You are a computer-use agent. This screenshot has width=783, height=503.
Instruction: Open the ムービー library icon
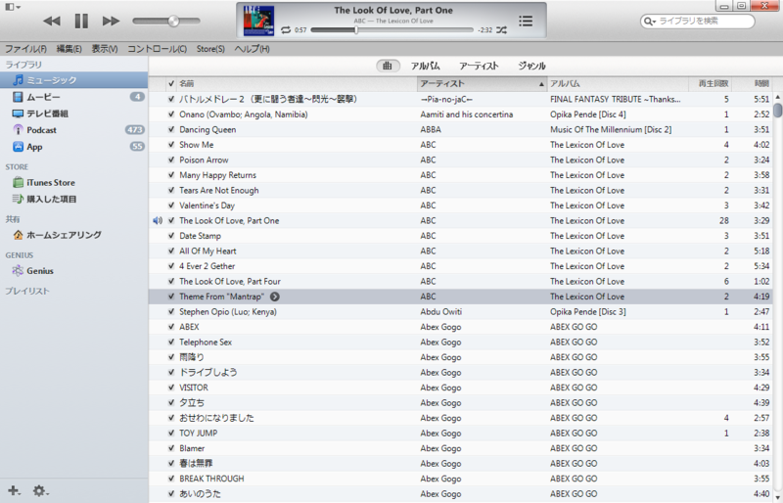click(x=18, y=97)
